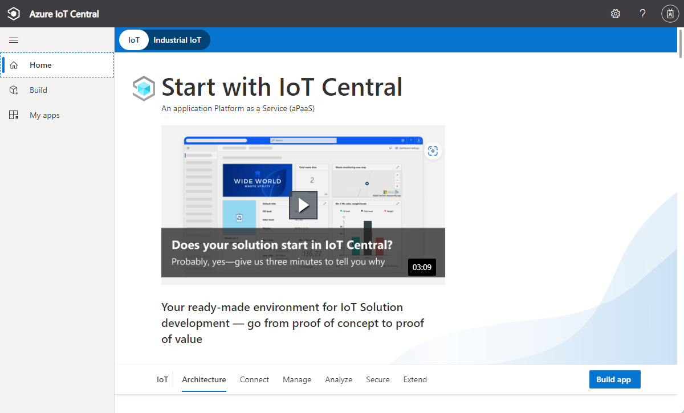Click 'An application Platform as a Service' subtitle

[x=238, y=108]
